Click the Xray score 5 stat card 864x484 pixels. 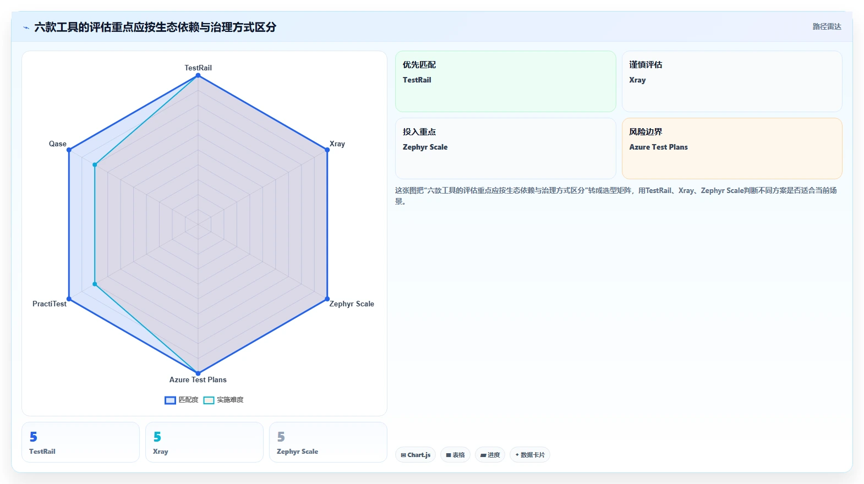click(x=204, y=442)
